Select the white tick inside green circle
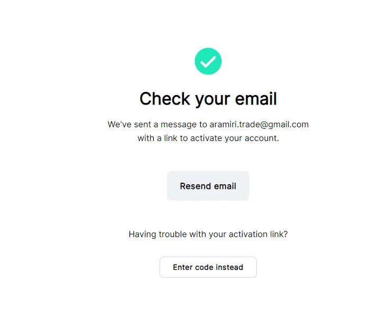This screenshot has height=320, width=390. coord(208,61)
